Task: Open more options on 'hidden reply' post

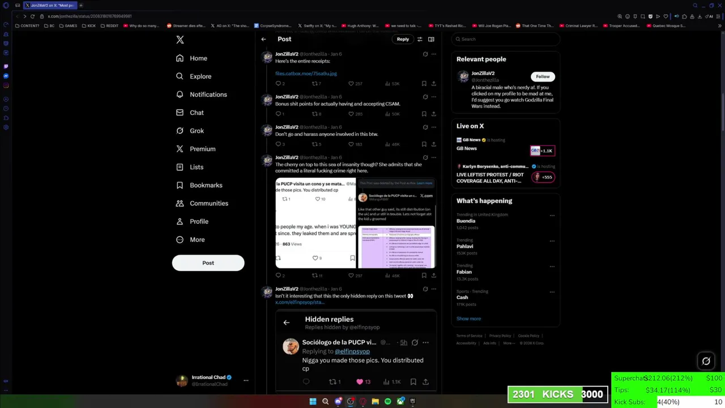Action: 434,289
